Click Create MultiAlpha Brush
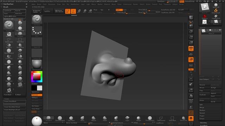 (14, 110)
